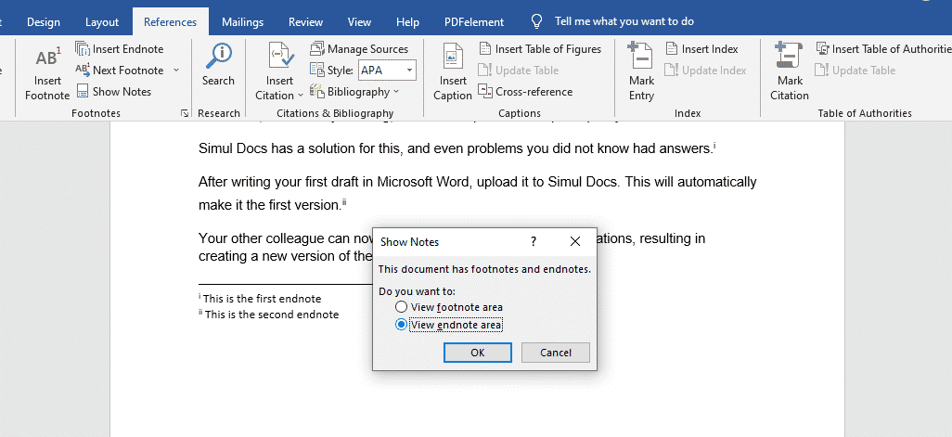This screenshot has width=952, height=437.
Task: Expand the Next Footnote dropdown arrow
Action: pos(176,71)
